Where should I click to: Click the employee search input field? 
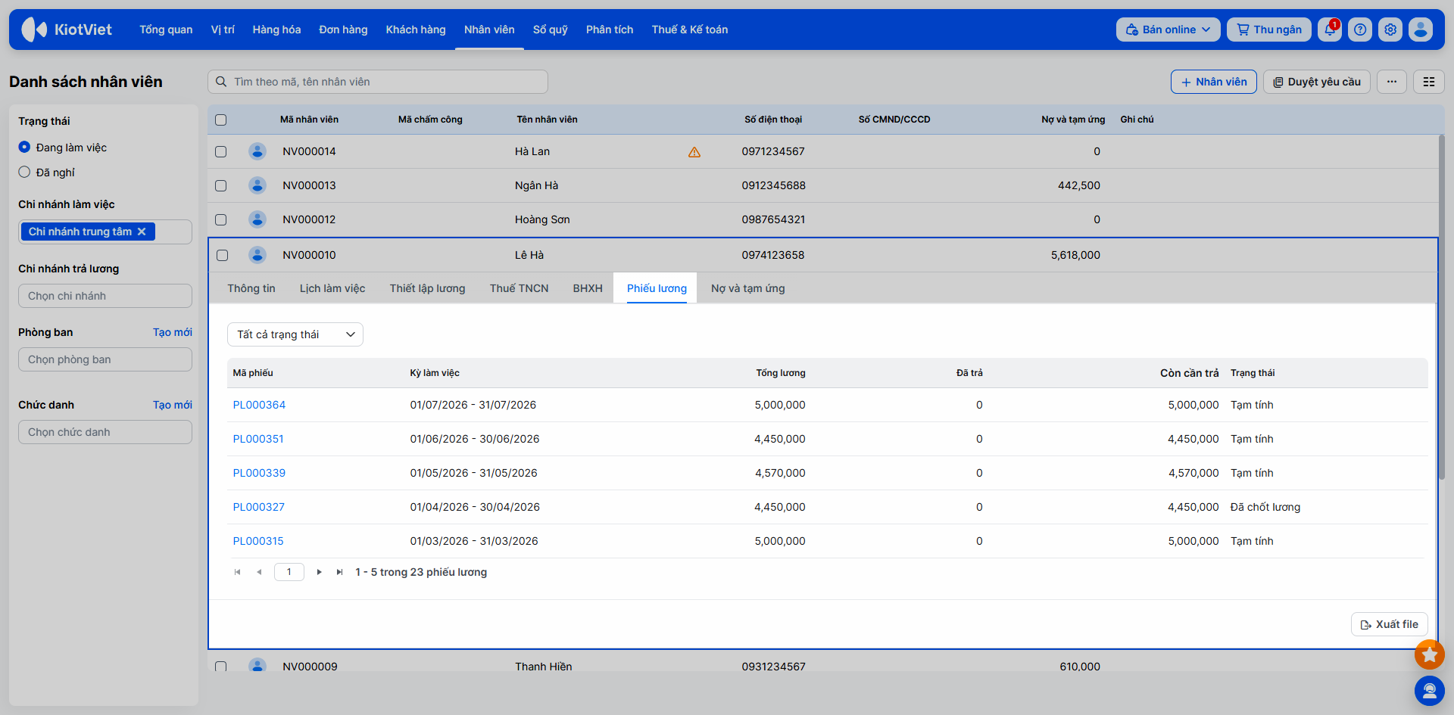point(378,82)
